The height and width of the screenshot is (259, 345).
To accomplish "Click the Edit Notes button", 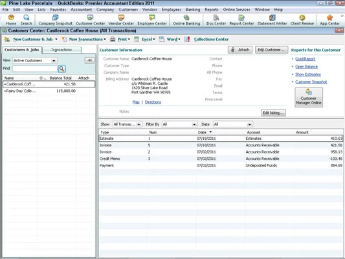I will [273, 113].
